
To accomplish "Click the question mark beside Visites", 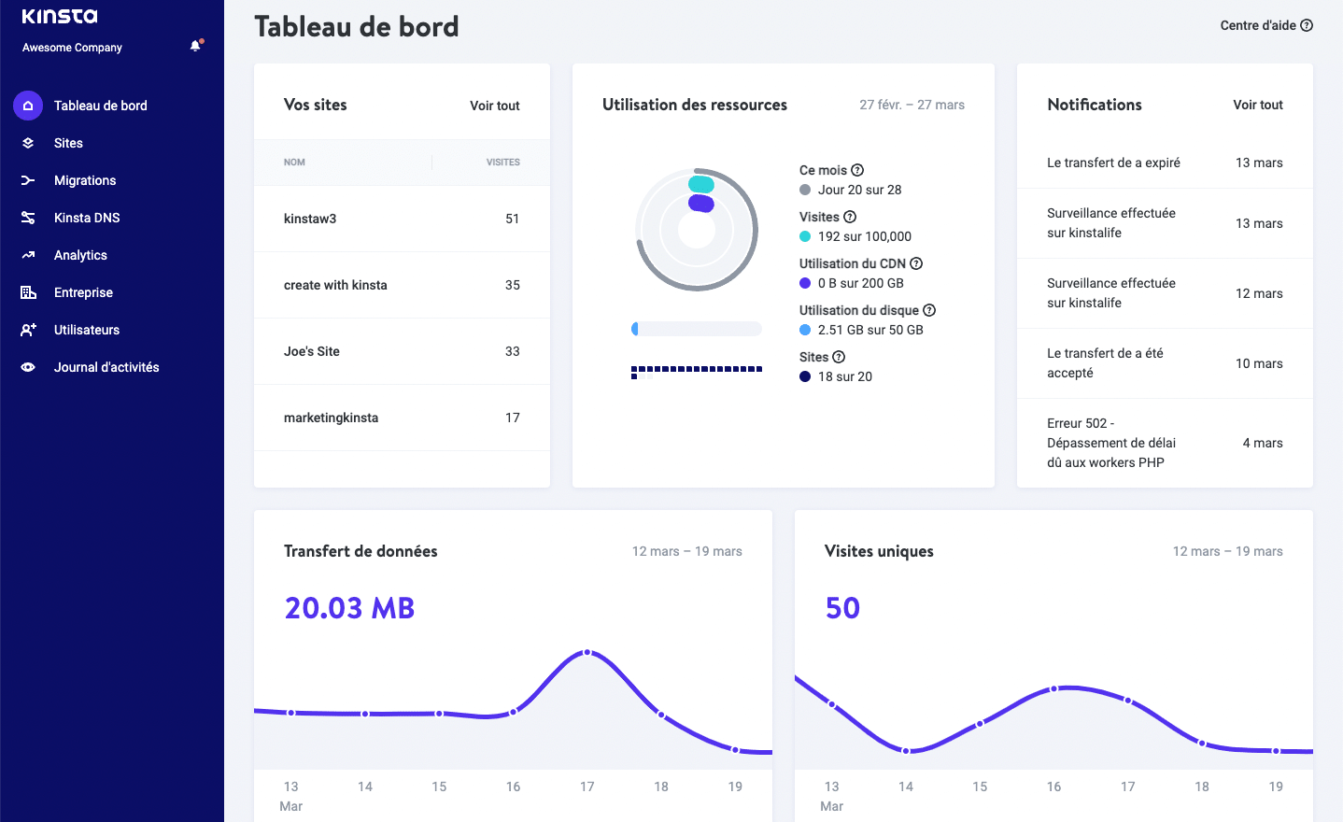I will pyautogui.click(x=850, y=217).
